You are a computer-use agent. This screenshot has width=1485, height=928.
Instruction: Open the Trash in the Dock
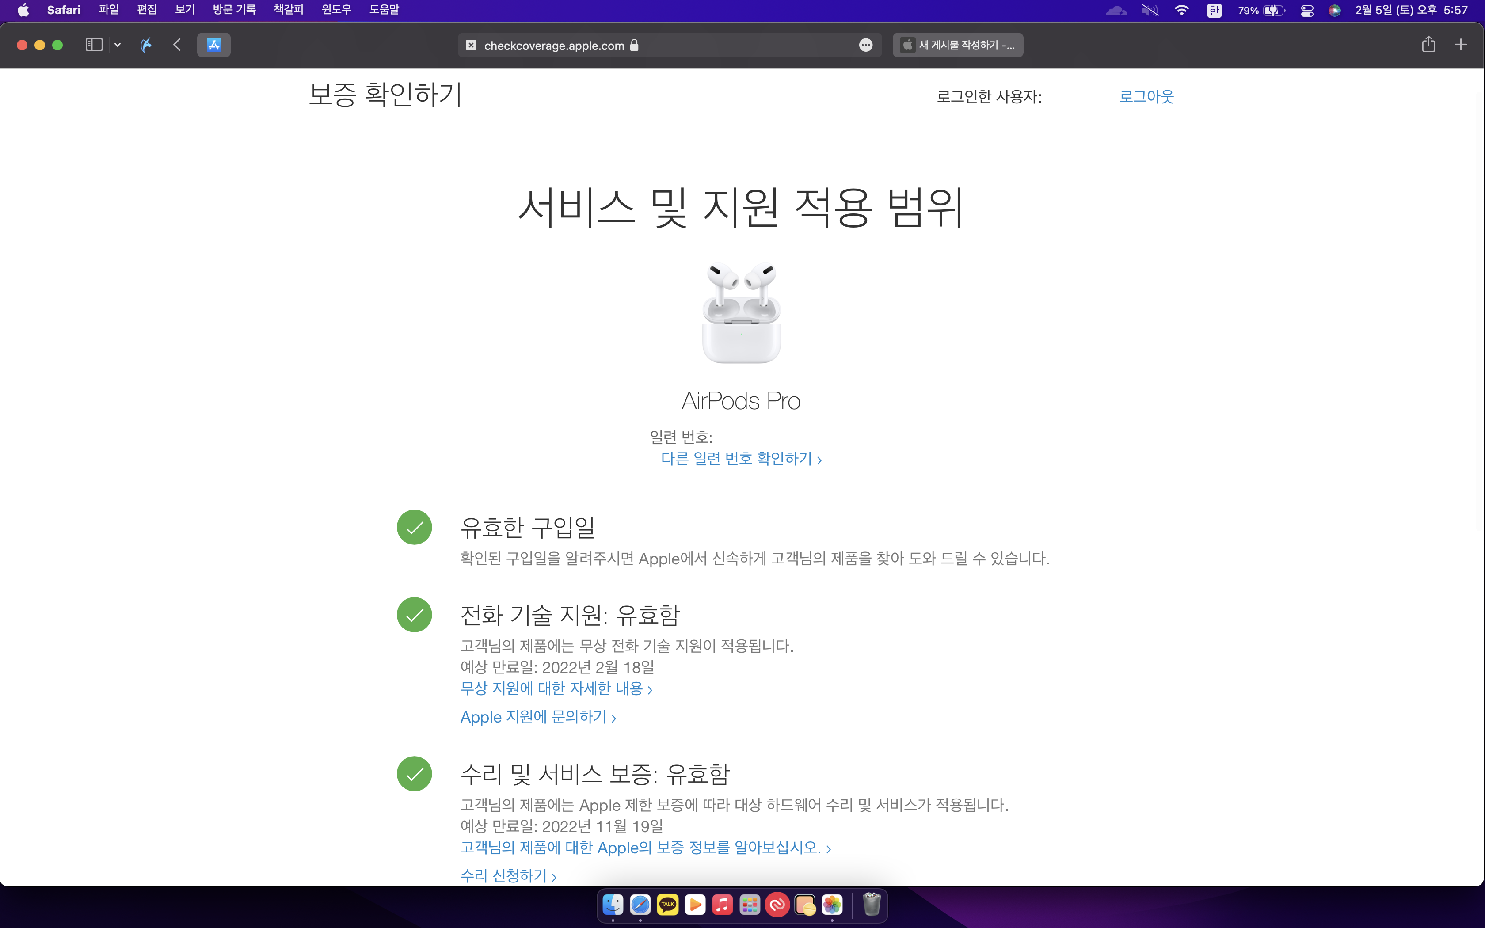coord(872,905)
